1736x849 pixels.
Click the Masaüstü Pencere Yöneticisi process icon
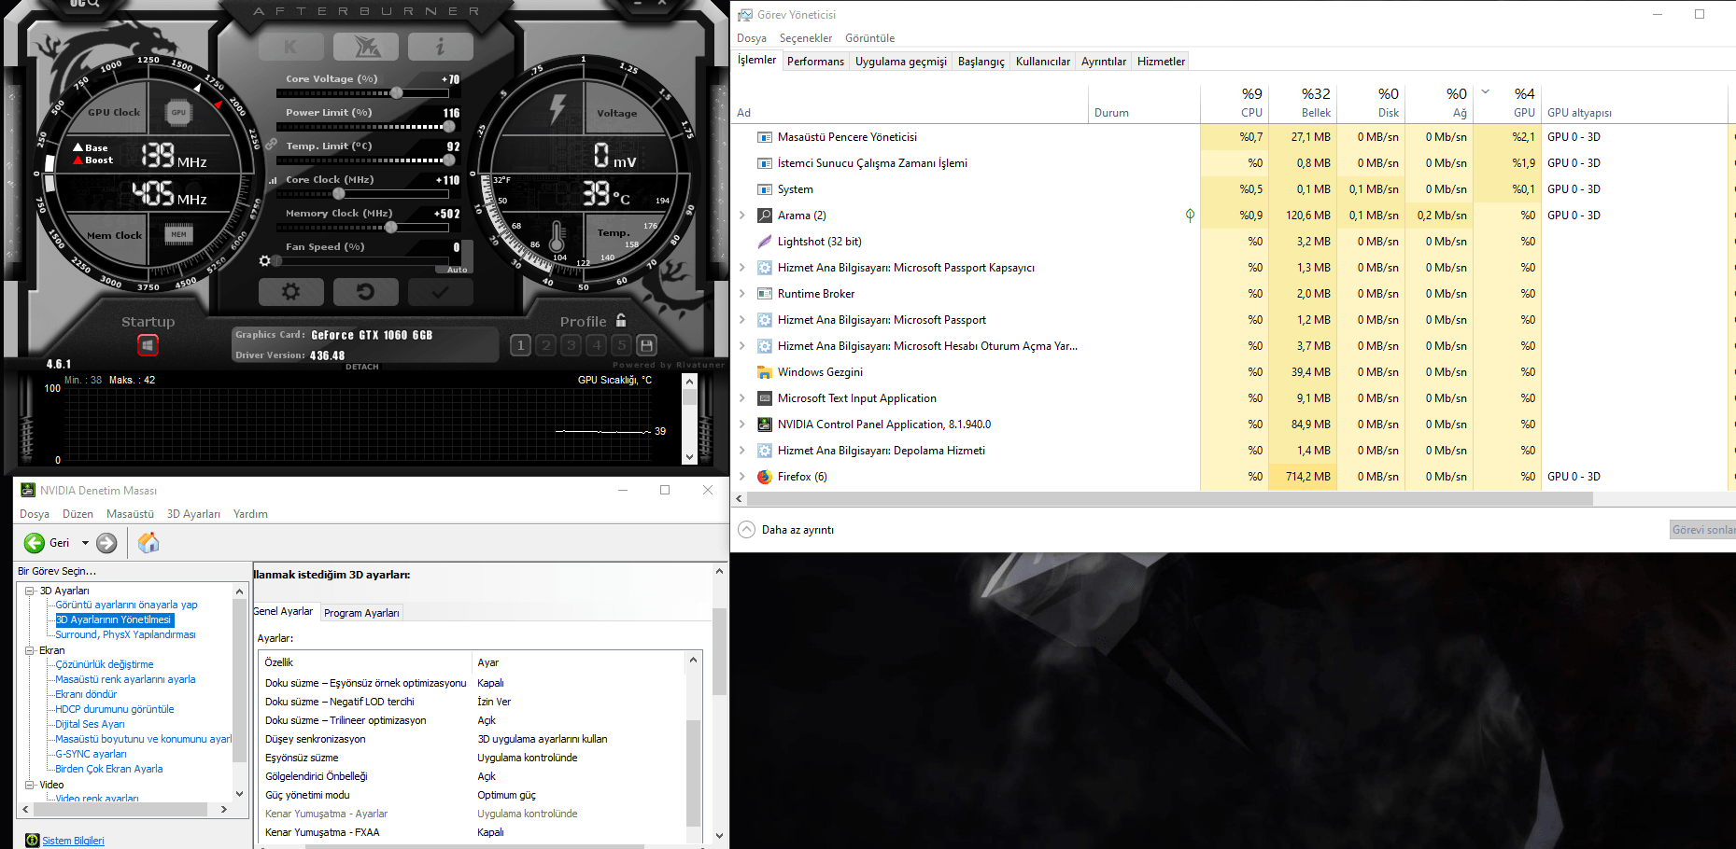[765, 137]
